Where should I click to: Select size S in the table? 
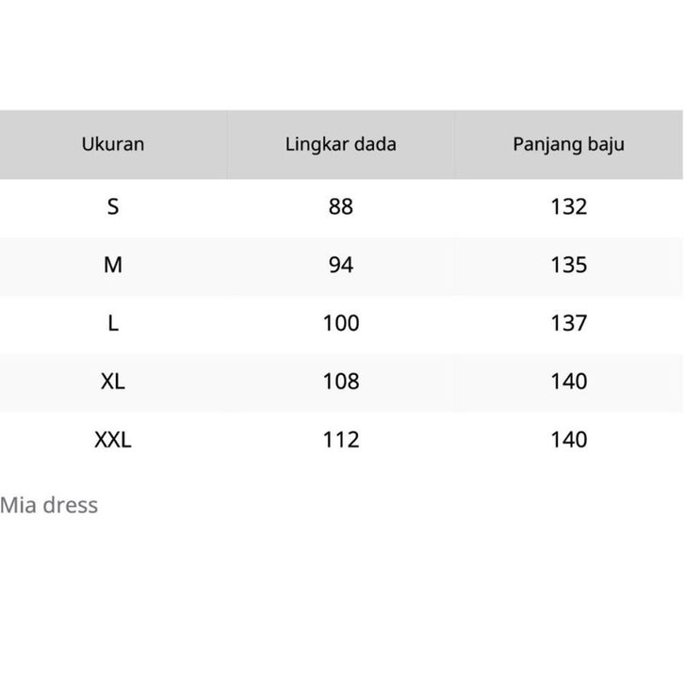click(113, 206)
